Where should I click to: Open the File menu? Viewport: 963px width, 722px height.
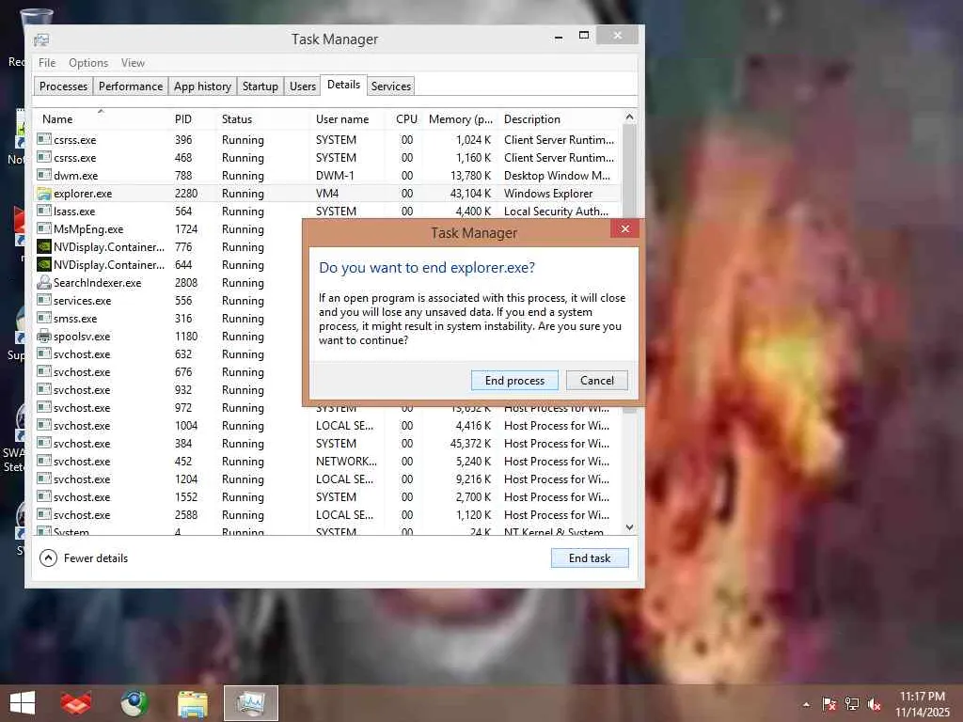click(x=47, y=63)
